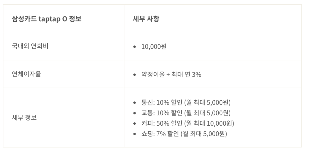Click the '10,000원' annual fee text
This screenshot has width=309, height=156.
(x=154, y=47)
